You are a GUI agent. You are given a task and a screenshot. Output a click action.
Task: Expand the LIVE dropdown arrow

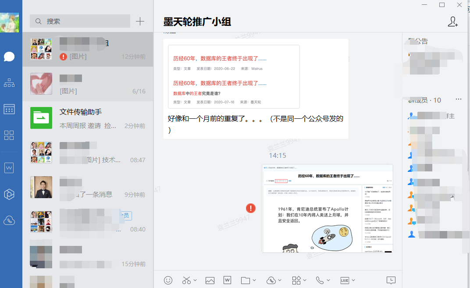(x=353, y=280)
